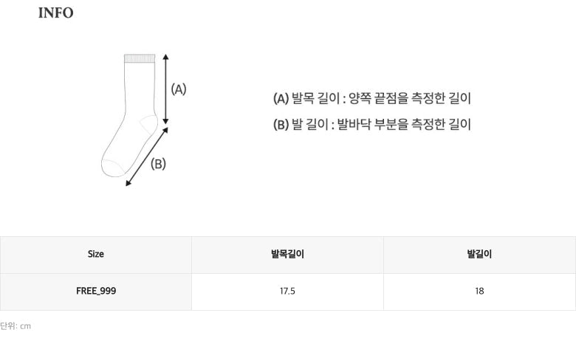Image resolution: width=576 pixels, height=341 pixels.
Task: Click the ribbed cuff of the sock
Action: tap(139, 58)
